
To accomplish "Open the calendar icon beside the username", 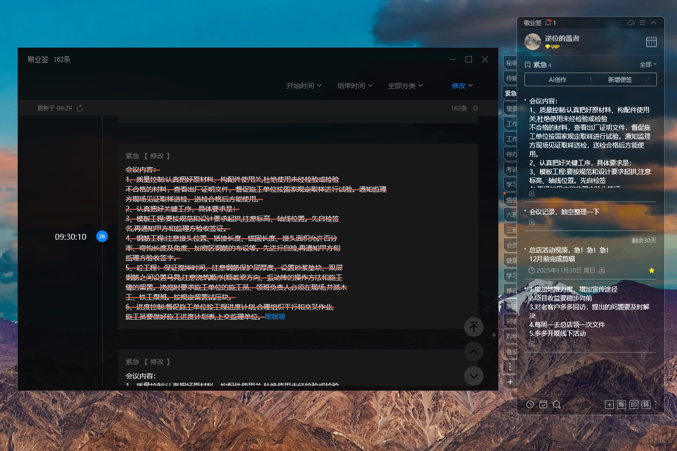I will [651, 42].
